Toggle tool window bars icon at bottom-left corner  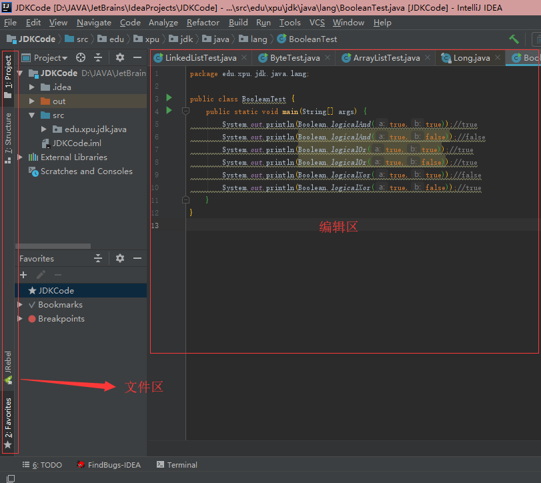pos(11,478)
